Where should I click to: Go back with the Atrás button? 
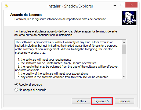81,101
